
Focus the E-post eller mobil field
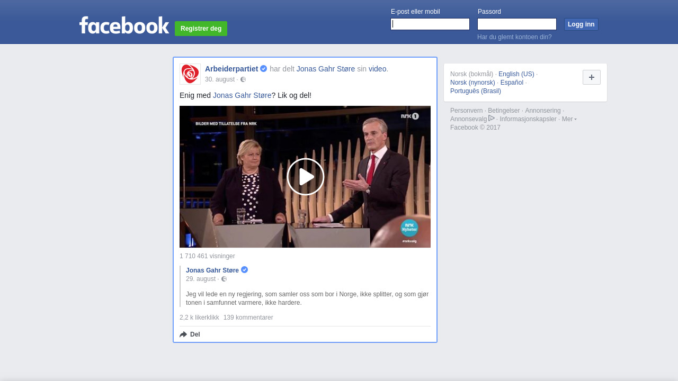[x=430, y=24]
